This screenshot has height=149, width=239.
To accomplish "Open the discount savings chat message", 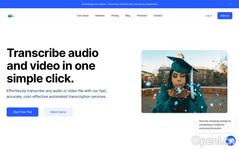I will (215, 124).
